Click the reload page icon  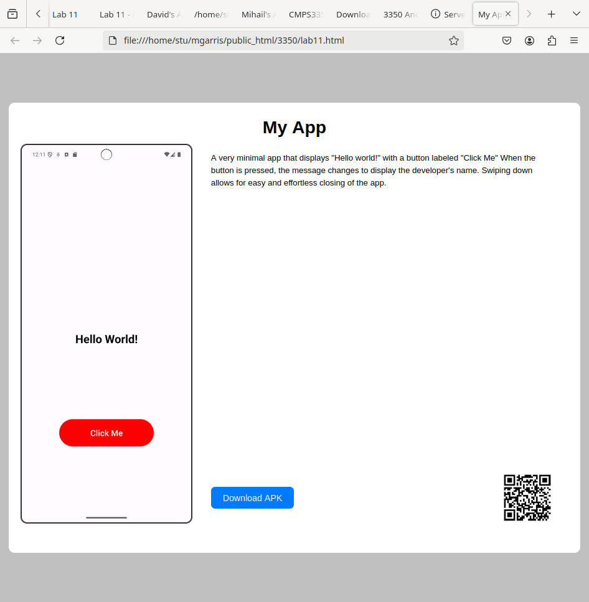[60, 40]
